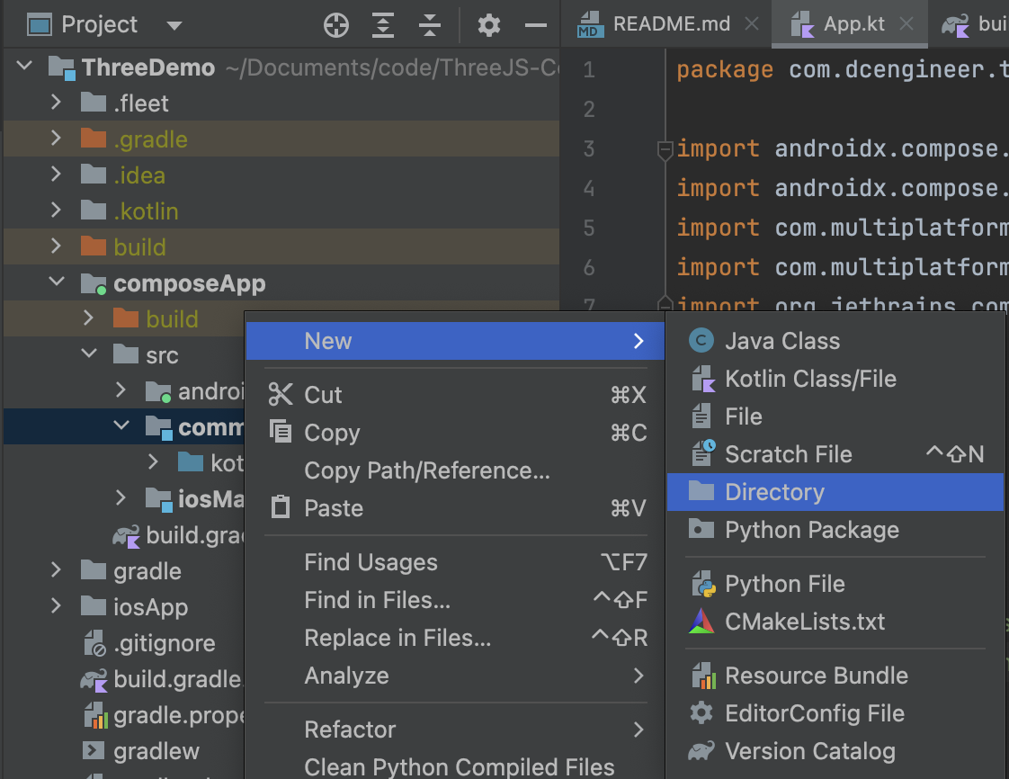Screen dimensions: 1009x779
Task: Expand the .fleet folder
Action: tap(56, 103)
